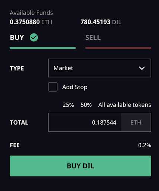
Task: Click the BUY DIL button
Action: (80, 166)
